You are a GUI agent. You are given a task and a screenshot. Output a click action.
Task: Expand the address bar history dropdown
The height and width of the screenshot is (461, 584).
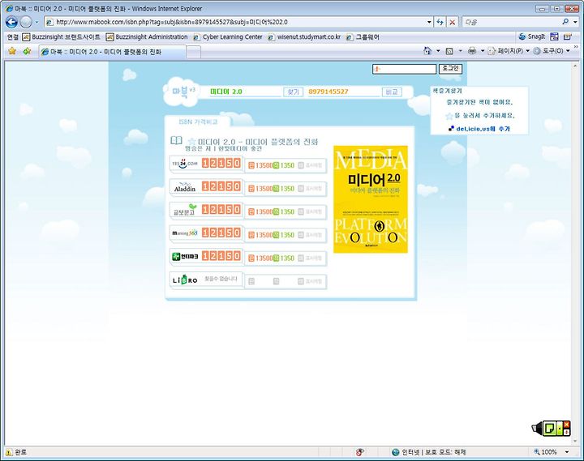click(x=429, y=23)
